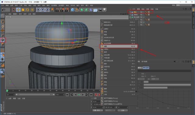Choose the highlighted M~N dissolve menu entry

click(x=119, y=46)
